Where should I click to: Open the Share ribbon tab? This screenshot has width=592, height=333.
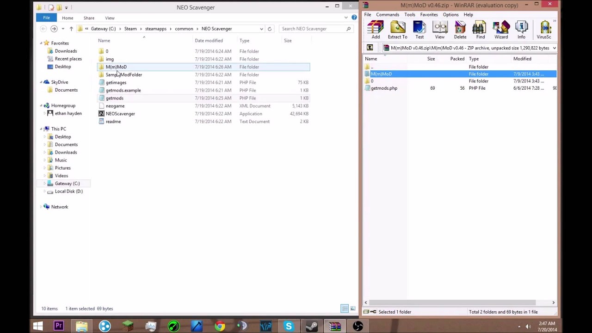(x=89, y=18)
